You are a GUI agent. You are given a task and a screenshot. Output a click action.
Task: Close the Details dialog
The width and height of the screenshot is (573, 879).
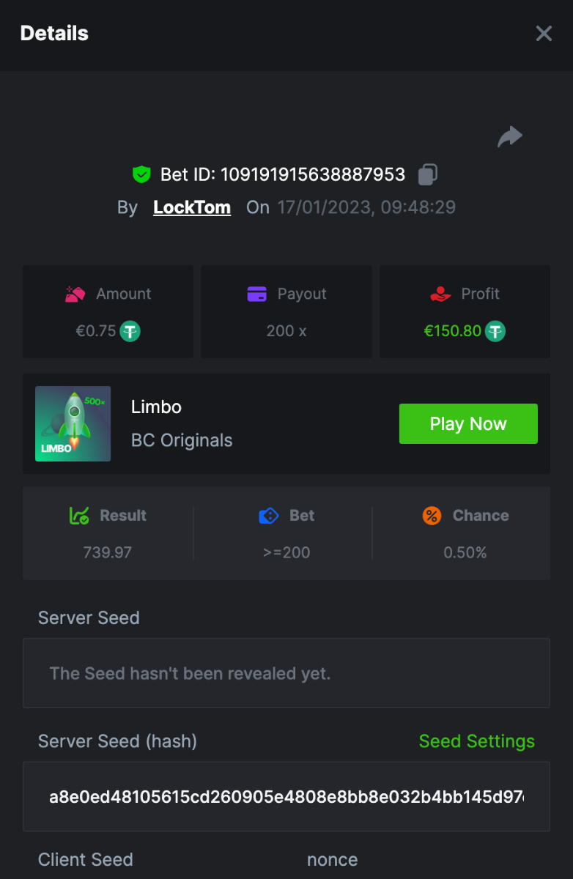(544, 33)
